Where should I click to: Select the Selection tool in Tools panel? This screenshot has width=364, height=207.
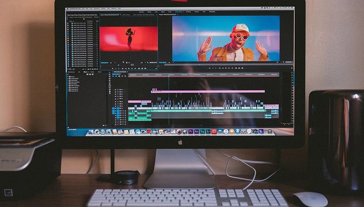coord(110,73)
